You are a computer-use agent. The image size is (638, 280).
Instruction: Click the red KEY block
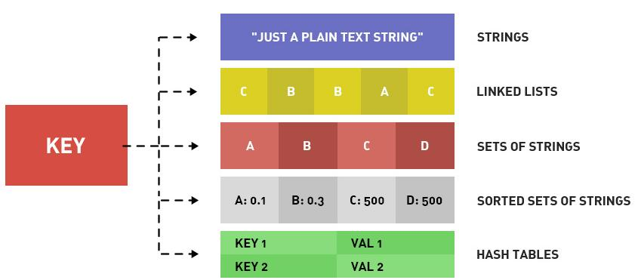(x=66, y=146)
